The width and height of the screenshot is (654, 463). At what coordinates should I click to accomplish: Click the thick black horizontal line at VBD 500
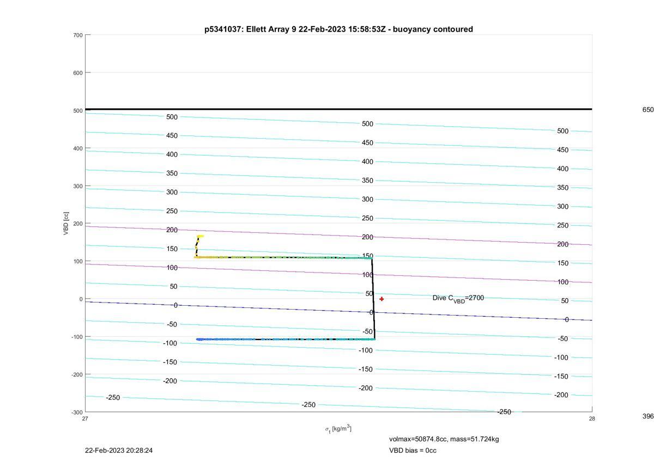click(338, 109)
